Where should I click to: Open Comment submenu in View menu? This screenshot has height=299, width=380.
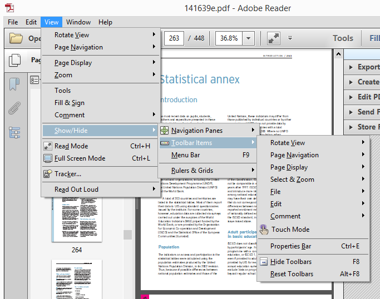(x=101, y=115)
